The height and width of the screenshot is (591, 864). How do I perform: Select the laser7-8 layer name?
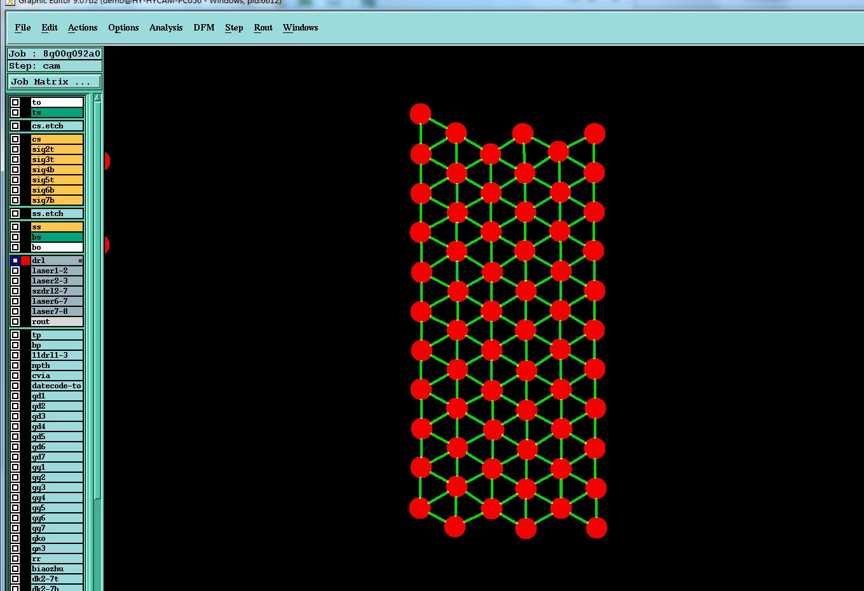[57, 311]
